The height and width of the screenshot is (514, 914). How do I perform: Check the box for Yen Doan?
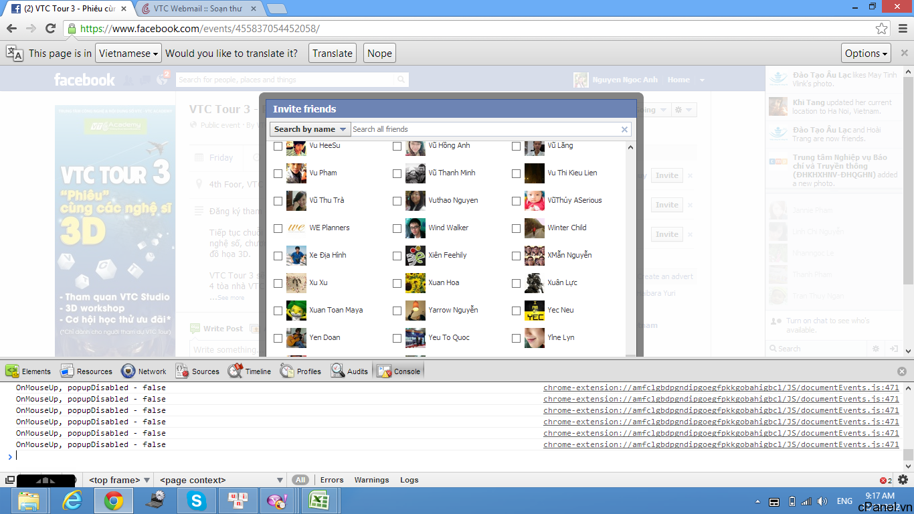pyautogui.click(x=278, y=338)
